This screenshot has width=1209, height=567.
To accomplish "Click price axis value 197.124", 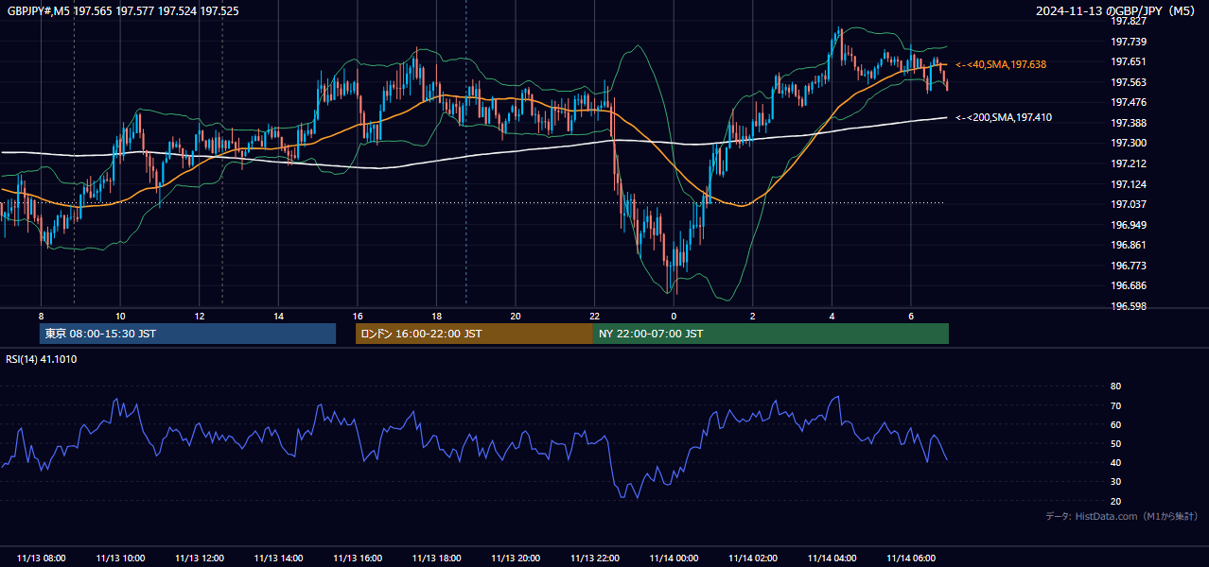I will click(x=1129, y=184).
